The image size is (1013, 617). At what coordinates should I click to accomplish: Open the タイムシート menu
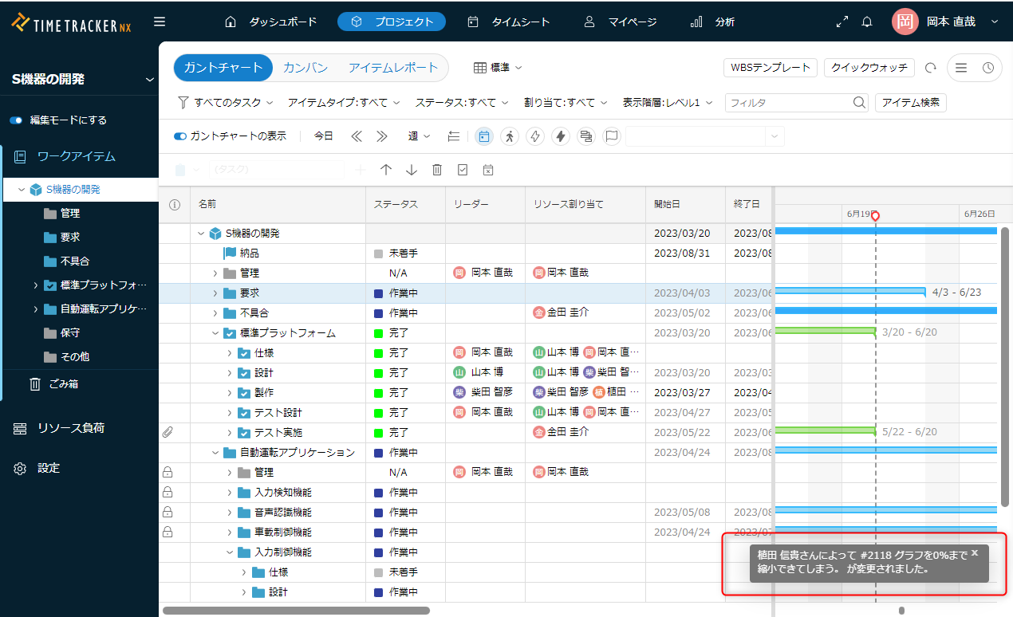click(x=509, y=22)
